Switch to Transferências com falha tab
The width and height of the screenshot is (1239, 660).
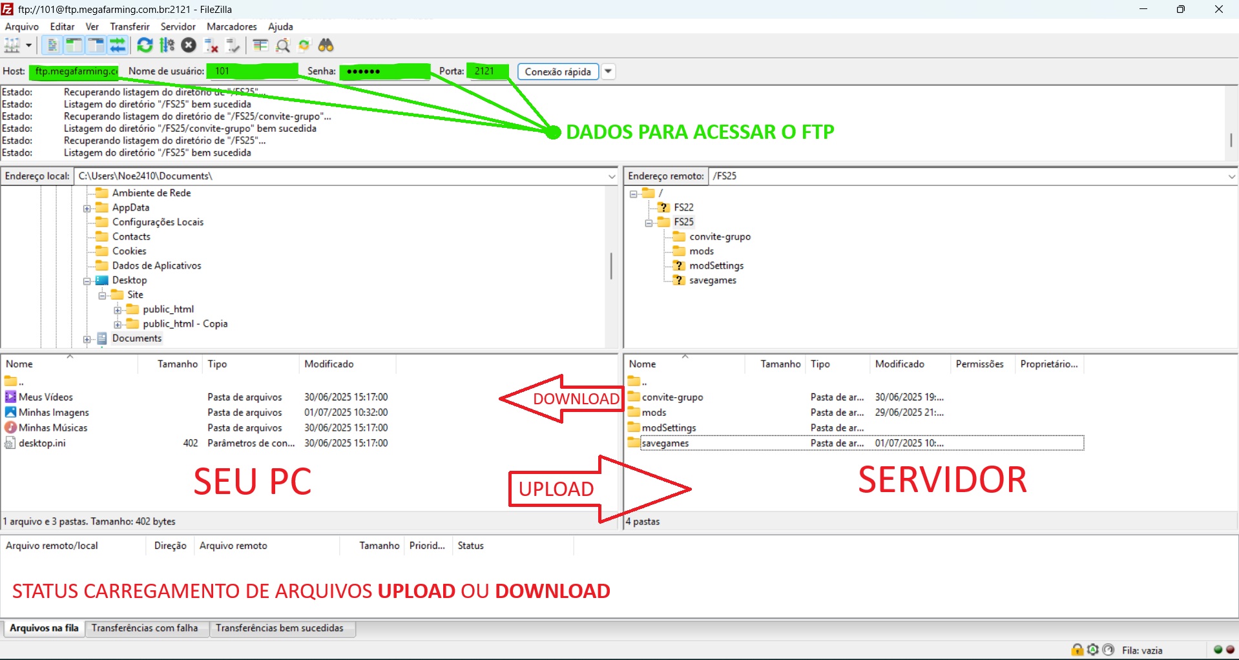[145, 628]
